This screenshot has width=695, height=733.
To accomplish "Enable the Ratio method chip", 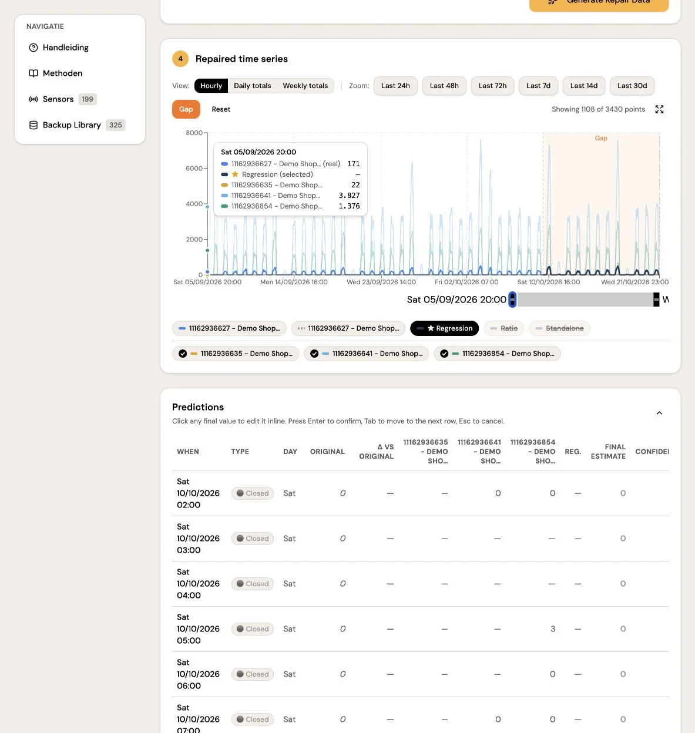I will click(504, 328).
